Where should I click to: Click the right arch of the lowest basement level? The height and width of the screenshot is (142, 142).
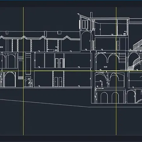[x=115, y=98]
